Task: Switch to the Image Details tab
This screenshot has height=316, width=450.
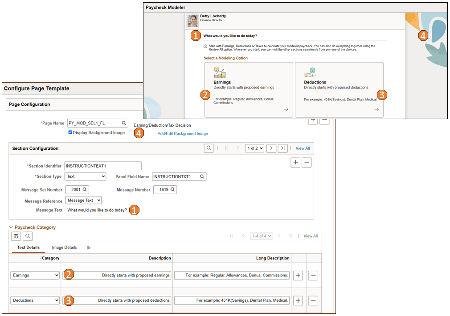Action: 63,248
